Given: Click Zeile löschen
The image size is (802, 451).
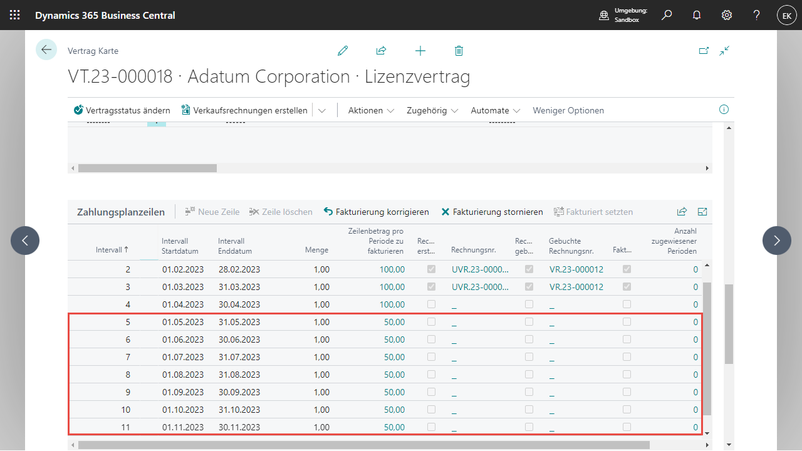Looking at the screenshot, I should pos(281,212).
